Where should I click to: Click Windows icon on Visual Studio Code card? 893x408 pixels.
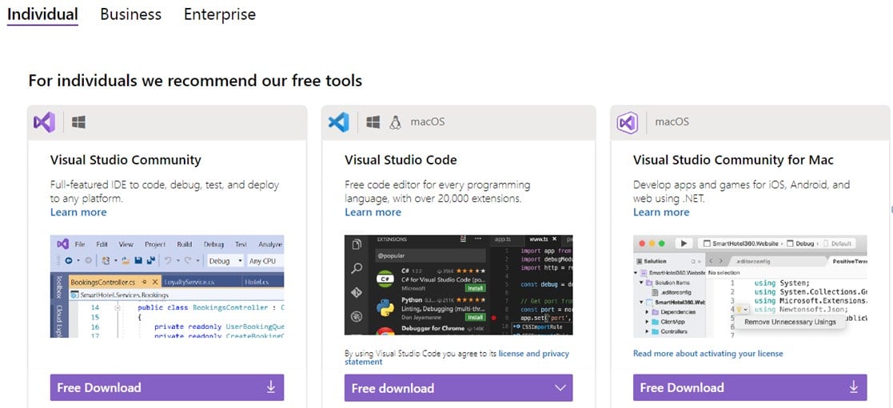(373, 122)
